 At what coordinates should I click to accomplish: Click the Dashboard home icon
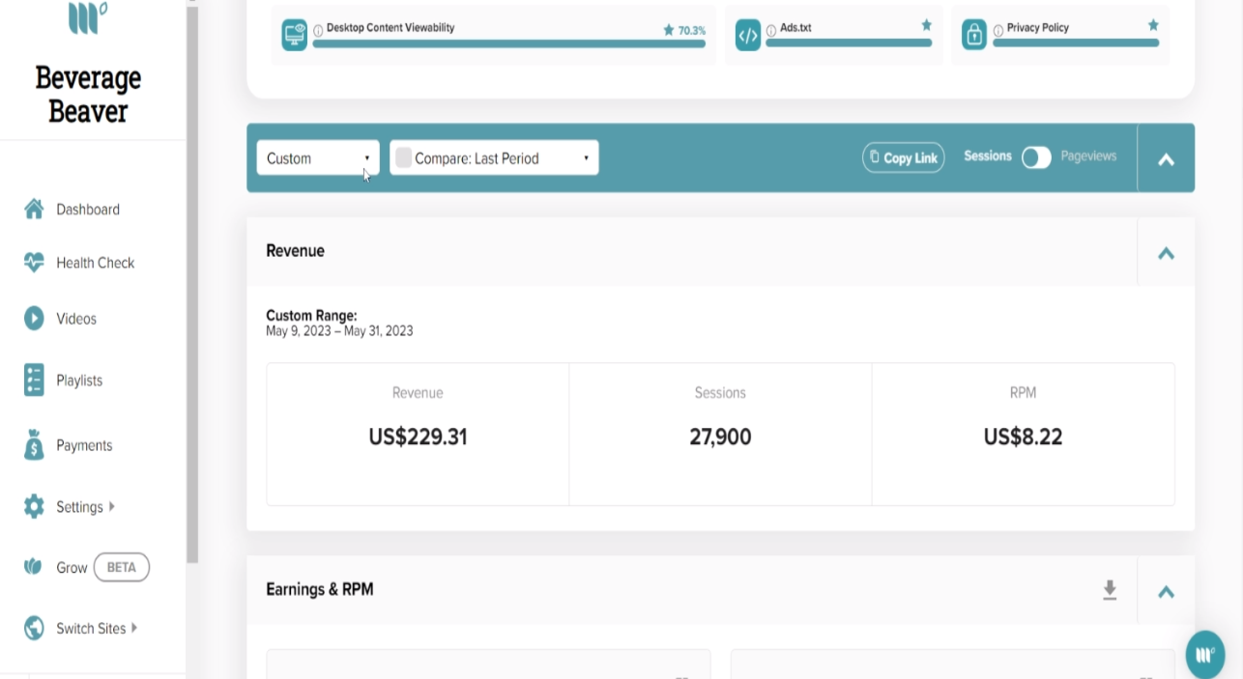click(x=34, y=209)
